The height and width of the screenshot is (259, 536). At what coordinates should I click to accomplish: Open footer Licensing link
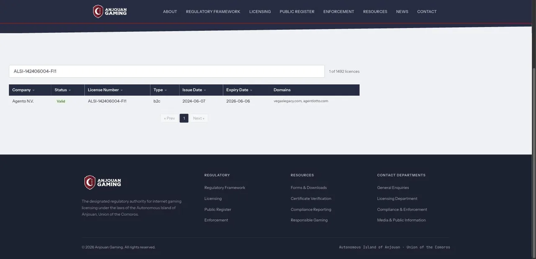click(x=213, y=199)
